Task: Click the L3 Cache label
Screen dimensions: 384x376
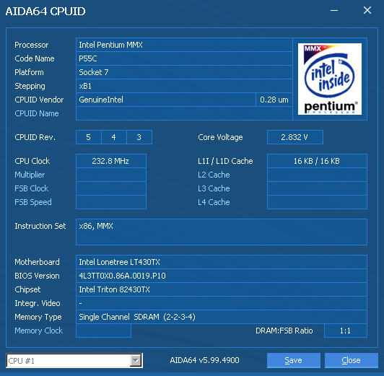Action: [214, 188]
